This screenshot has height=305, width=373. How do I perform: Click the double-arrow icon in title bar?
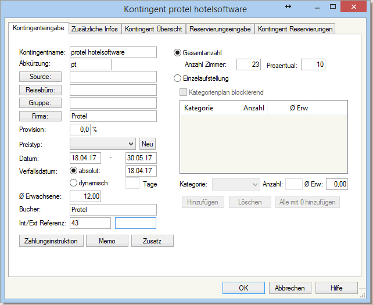pyautogui.click(x=288, y=6)
